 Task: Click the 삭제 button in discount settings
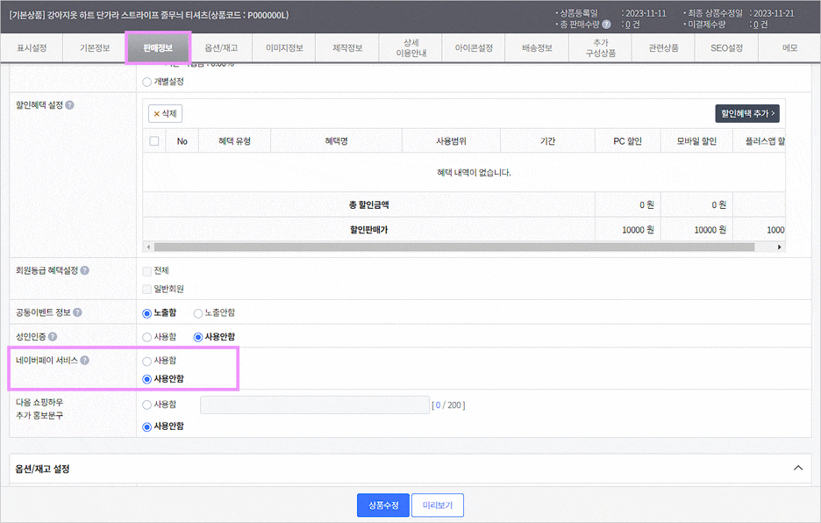click(165, 114)
